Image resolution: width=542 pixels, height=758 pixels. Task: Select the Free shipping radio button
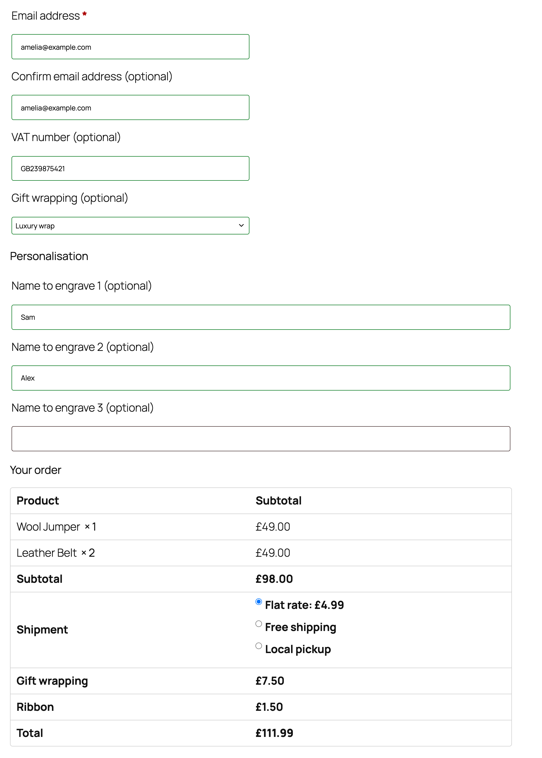tap(258, 623)
